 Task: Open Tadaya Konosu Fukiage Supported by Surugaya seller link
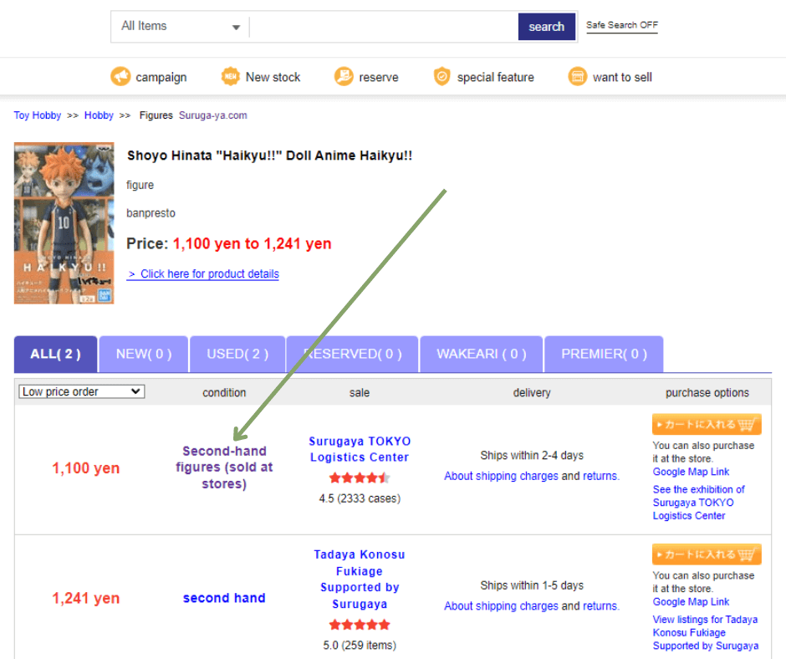(360, 580)
